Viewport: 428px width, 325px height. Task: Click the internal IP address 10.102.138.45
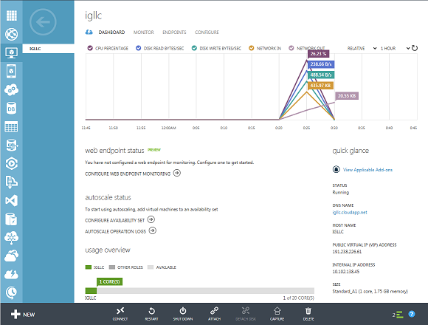coord(346,272)
